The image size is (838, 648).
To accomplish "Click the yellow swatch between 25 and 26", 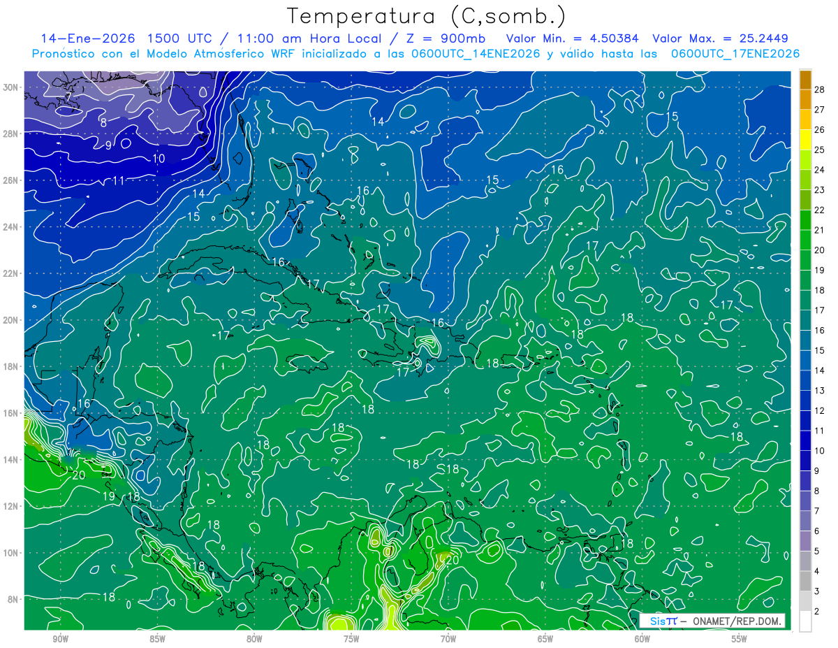I will pyautogui.click(x=805, y=138).
